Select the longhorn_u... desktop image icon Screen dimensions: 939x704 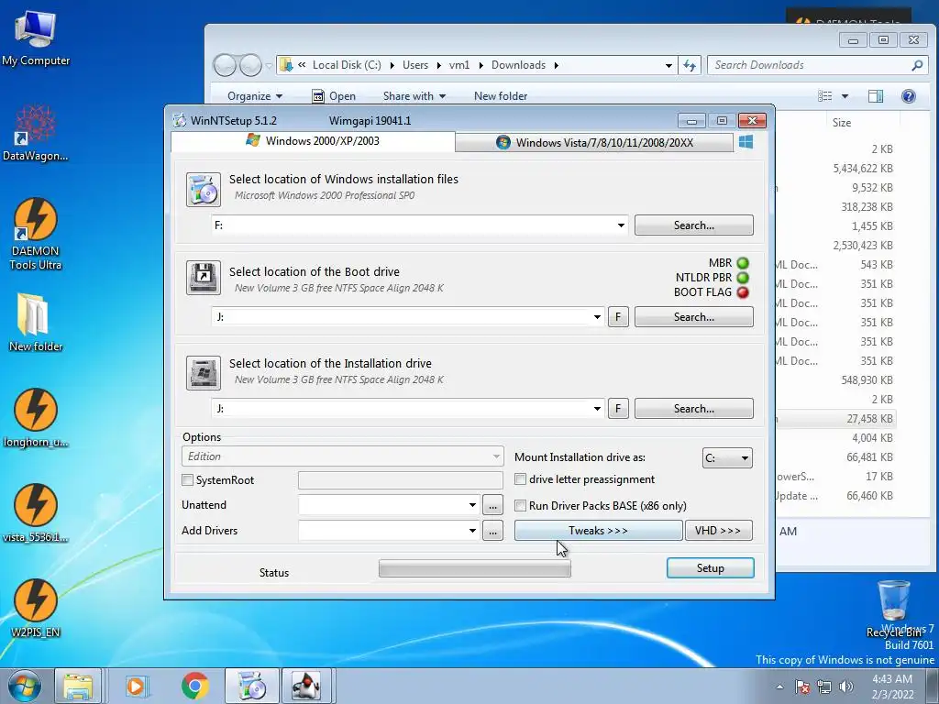tap(36, 418)
